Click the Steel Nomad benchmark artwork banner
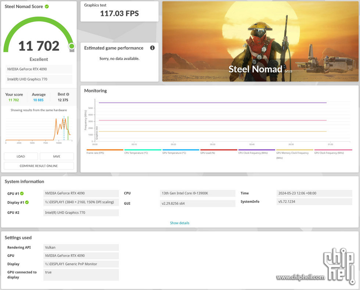 260,42
